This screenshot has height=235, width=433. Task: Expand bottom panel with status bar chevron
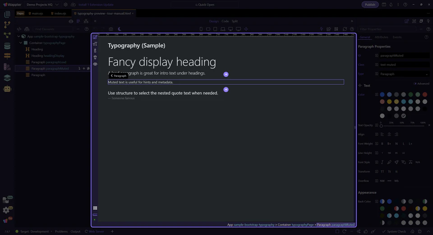(x=428, y=231)
